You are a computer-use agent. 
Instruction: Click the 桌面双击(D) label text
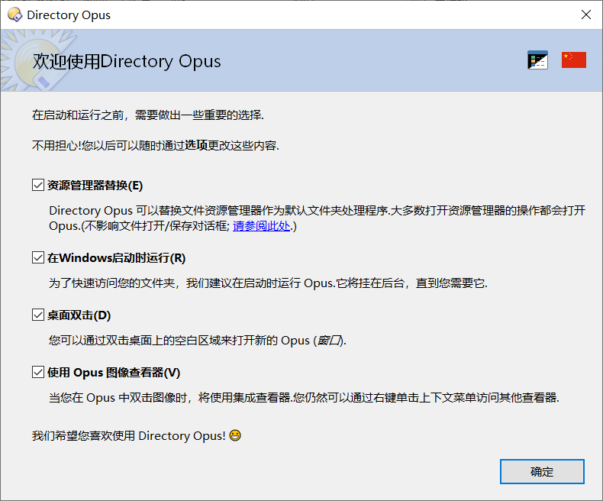click(x=79, y=315)
